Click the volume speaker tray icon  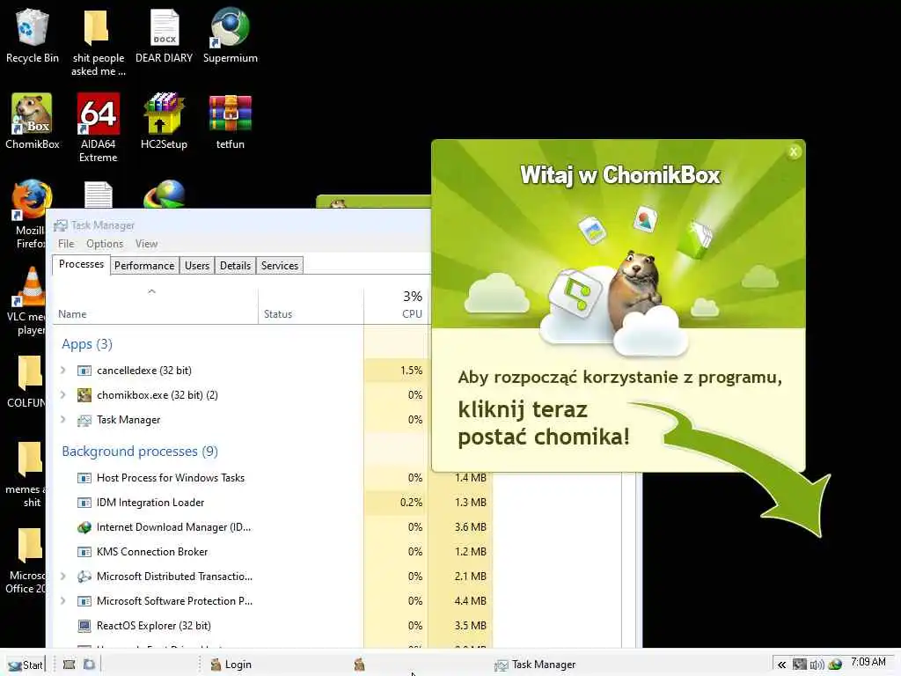(817, 665)
